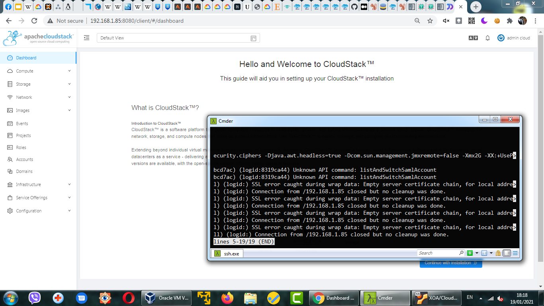Click the browser address bar URL
This screenshot has width=544, height=306.
tap(137, 21)
